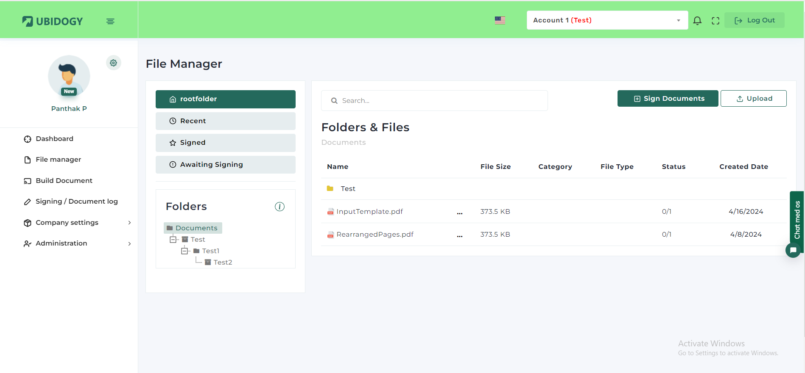The image size is (805, 373).
Task: Select the US flag language icon
Action: point(500,20)
